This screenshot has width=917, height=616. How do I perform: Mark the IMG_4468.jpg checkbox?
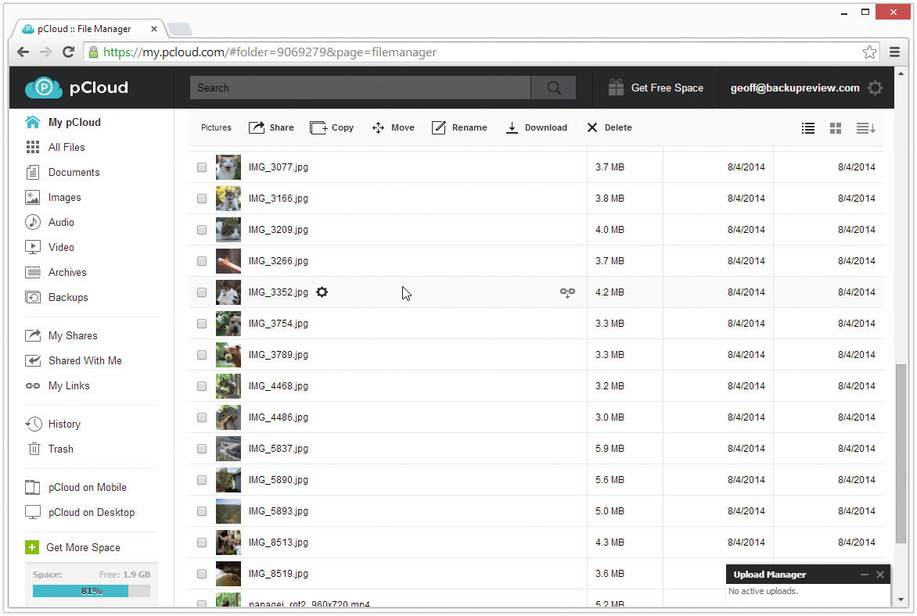coord(202,386)
